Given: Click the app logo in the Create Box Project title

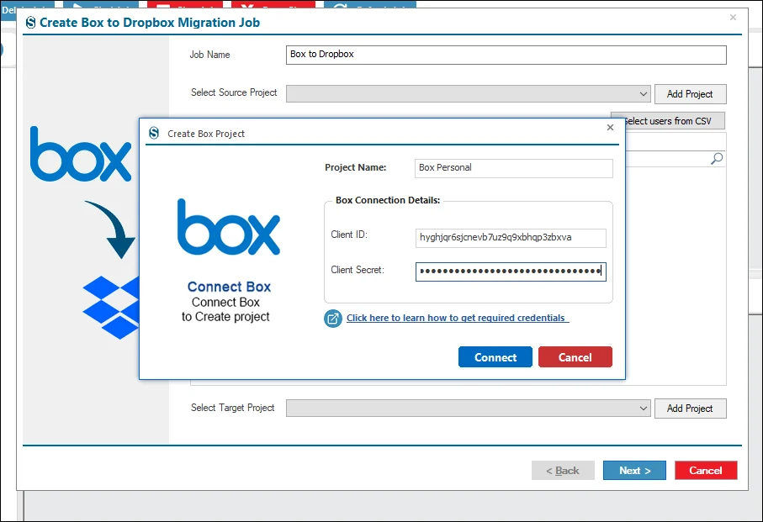Looking at the screenshot, I should [154, 133].
